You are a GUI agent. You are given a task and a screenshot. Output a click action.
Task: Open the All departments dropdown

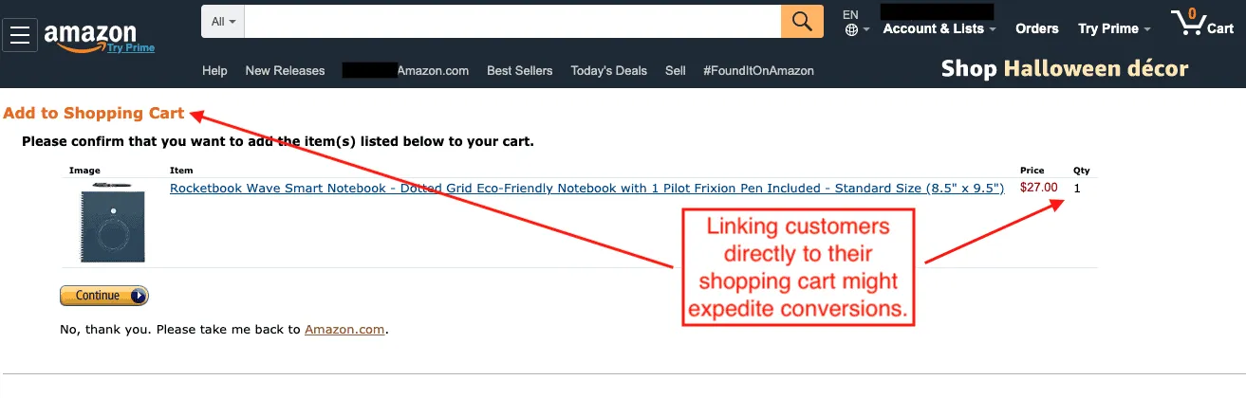coord(224,21)
